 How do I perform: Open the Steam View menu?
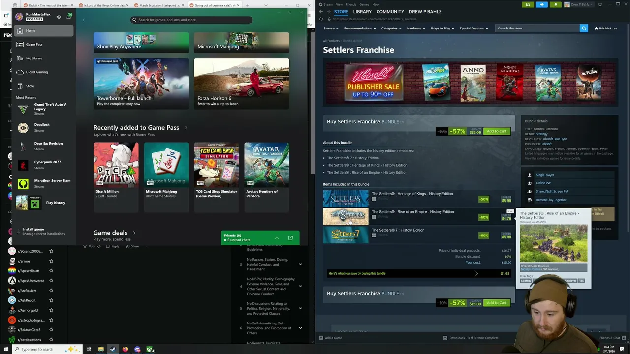[339, 4]
